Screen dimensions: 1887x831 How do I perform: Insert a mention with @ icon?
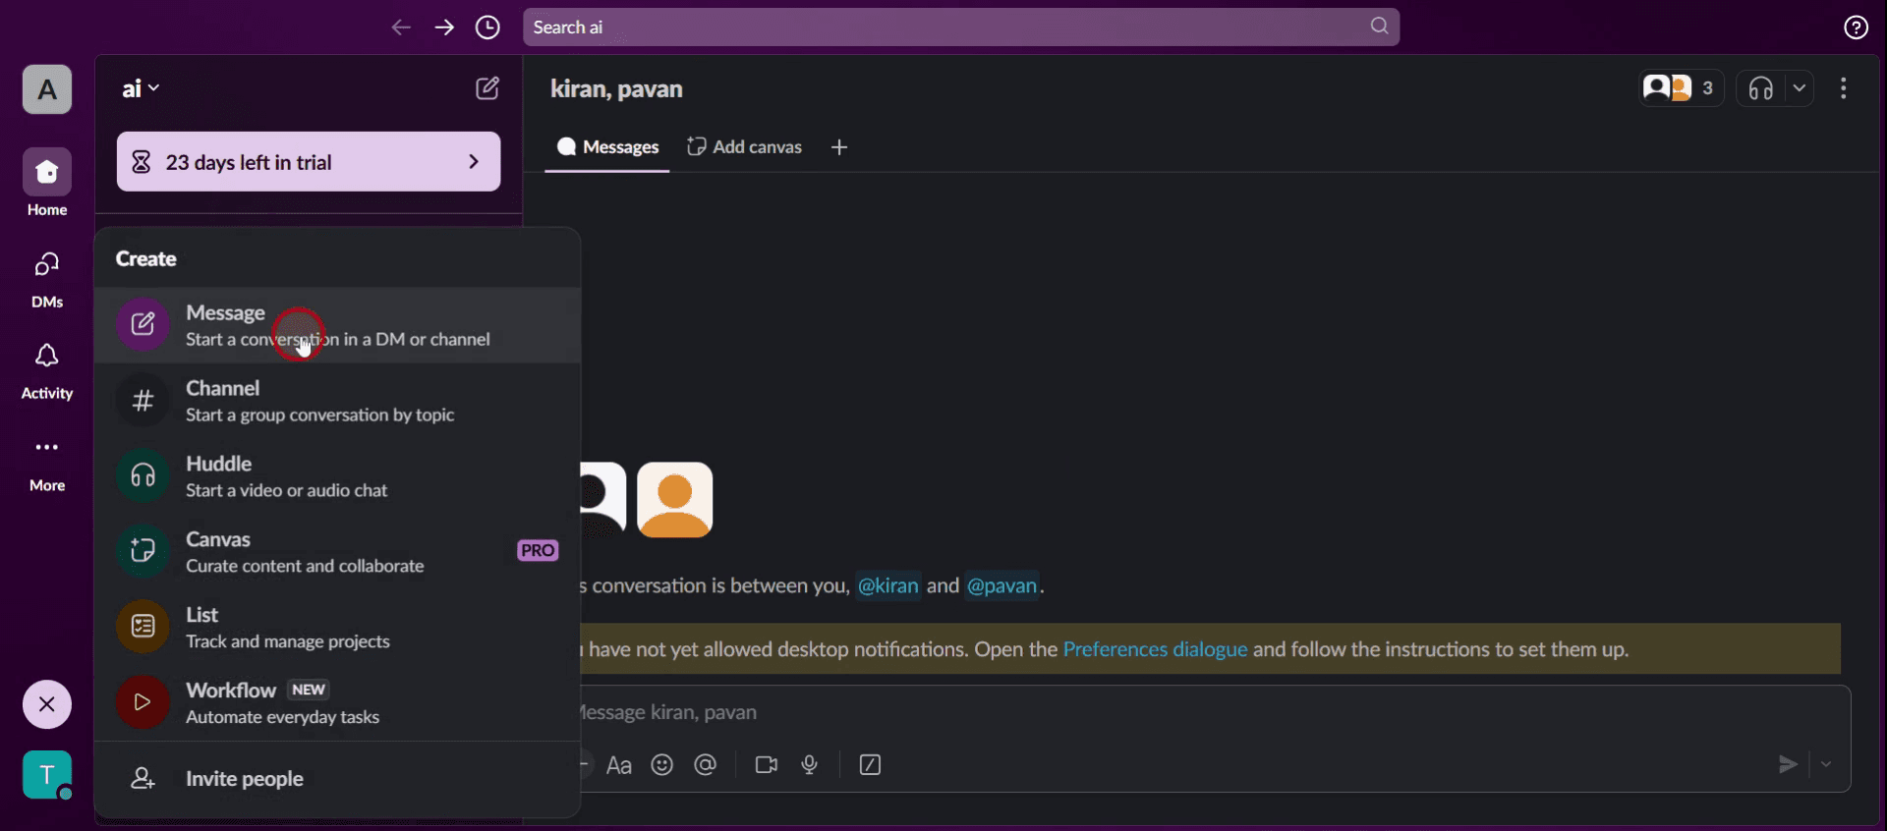(x=706, y=765)
